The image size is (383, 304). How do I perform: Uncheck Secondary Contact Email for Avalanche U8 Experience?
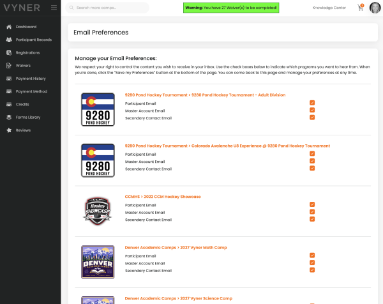(x=312, y=168)
